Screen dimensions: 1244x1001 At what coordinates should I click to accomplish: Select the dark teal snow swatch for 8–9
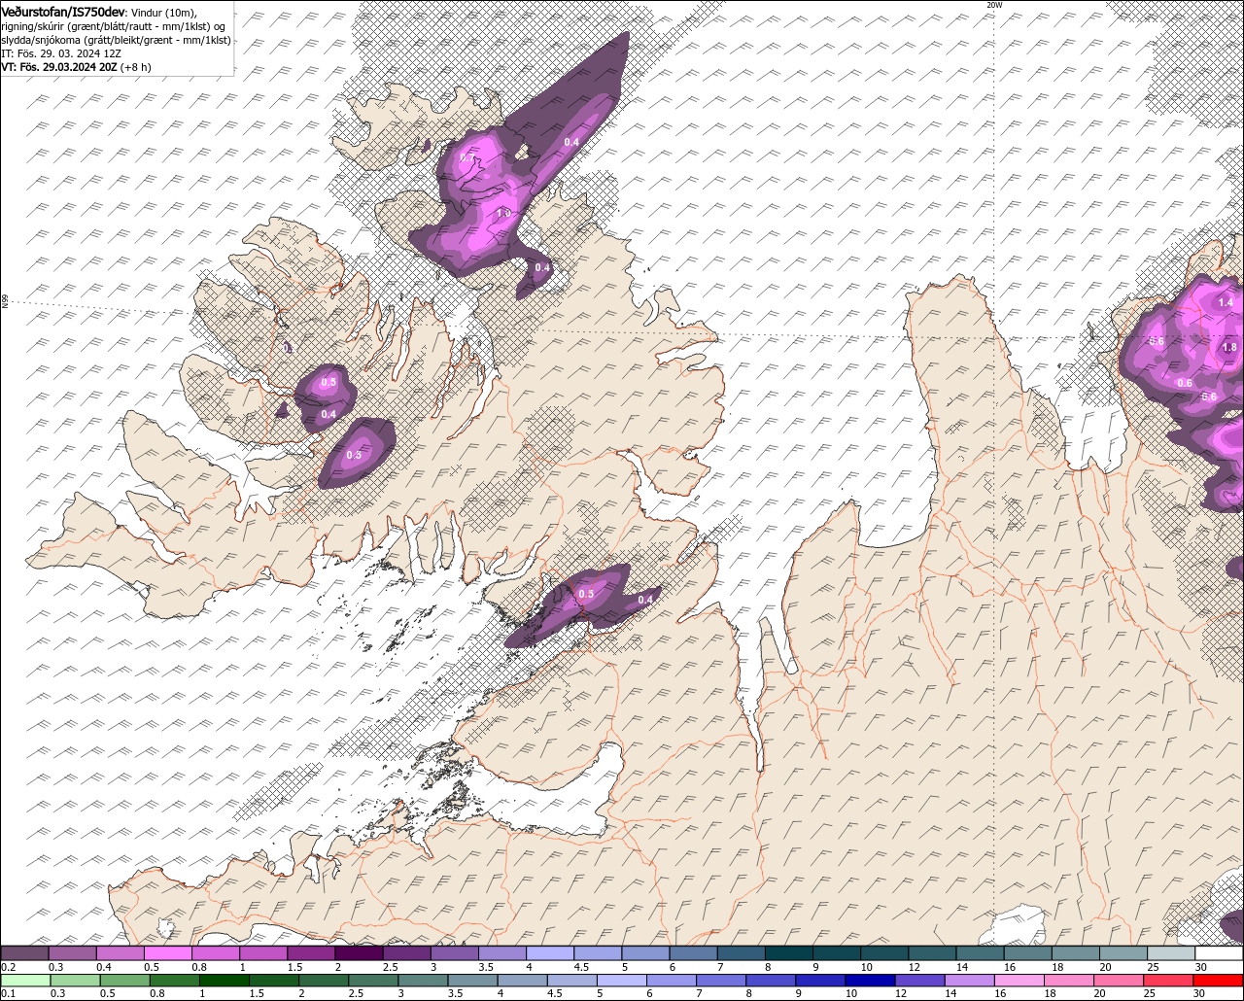point(787,953)
